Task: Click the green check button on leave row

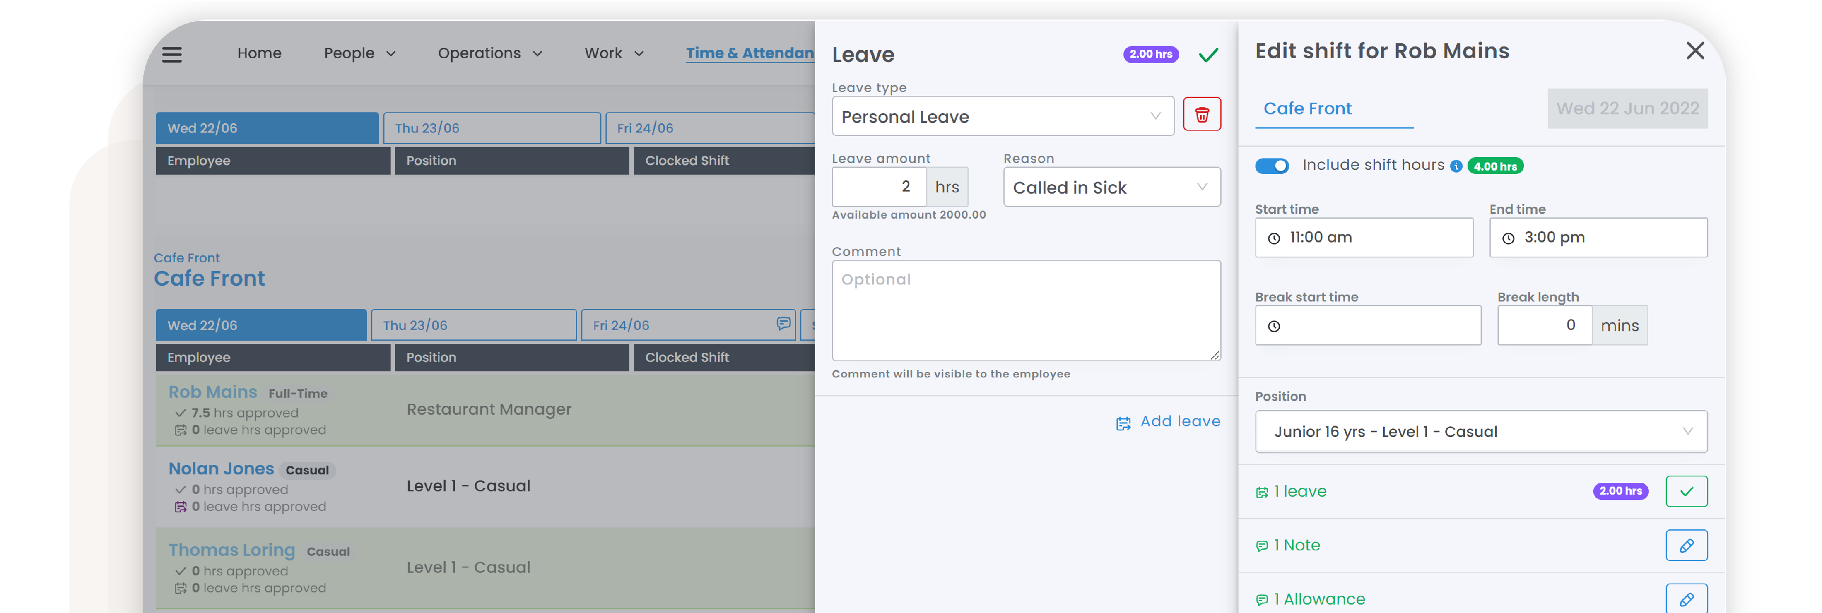Action: (1685, 491)
